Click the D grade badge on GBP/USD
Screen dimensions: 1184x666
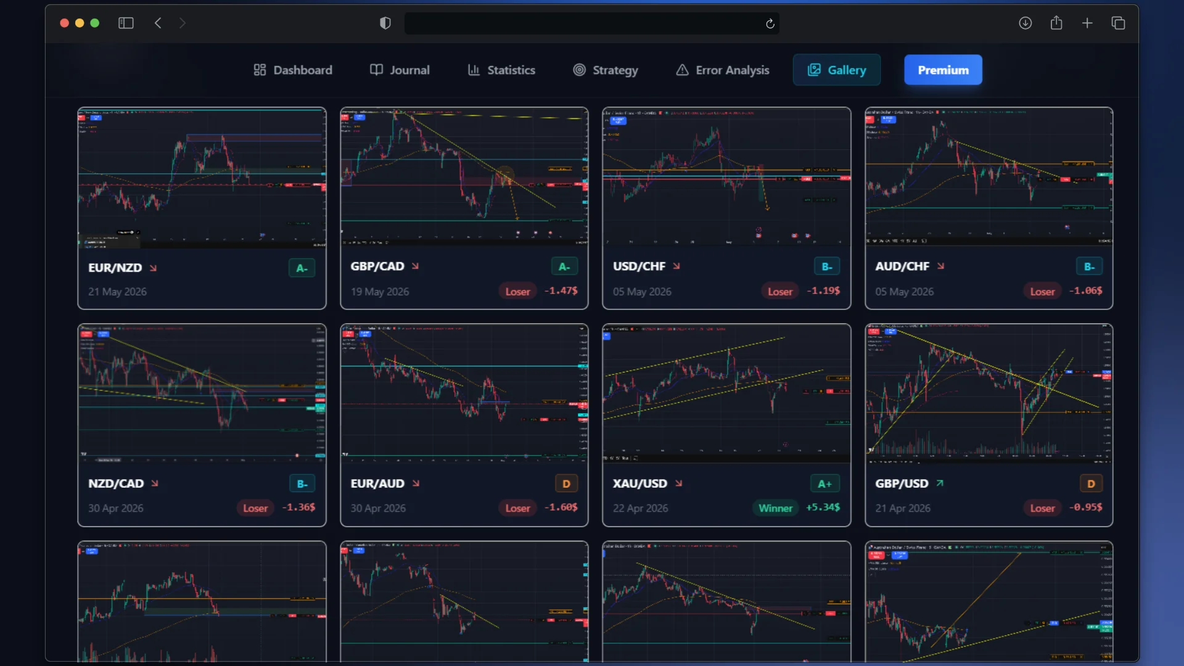pyautogui.click(x=1091, y=483)
